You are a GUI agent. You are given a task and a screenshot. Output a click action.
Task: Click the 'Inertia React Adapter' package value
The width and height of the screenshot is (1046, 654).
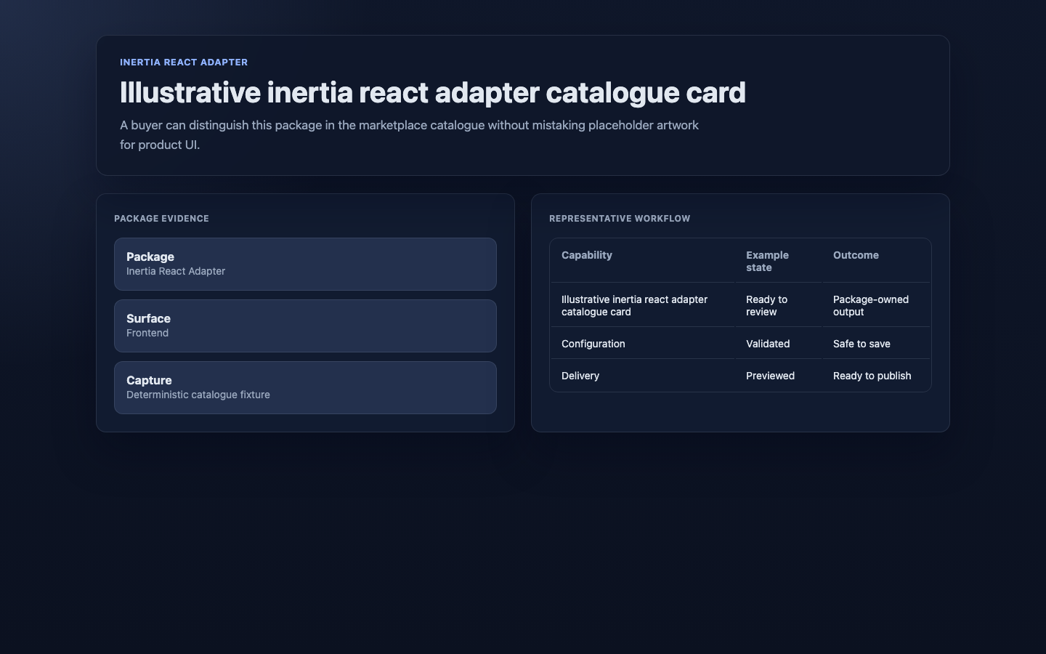[x=176, y=271]
